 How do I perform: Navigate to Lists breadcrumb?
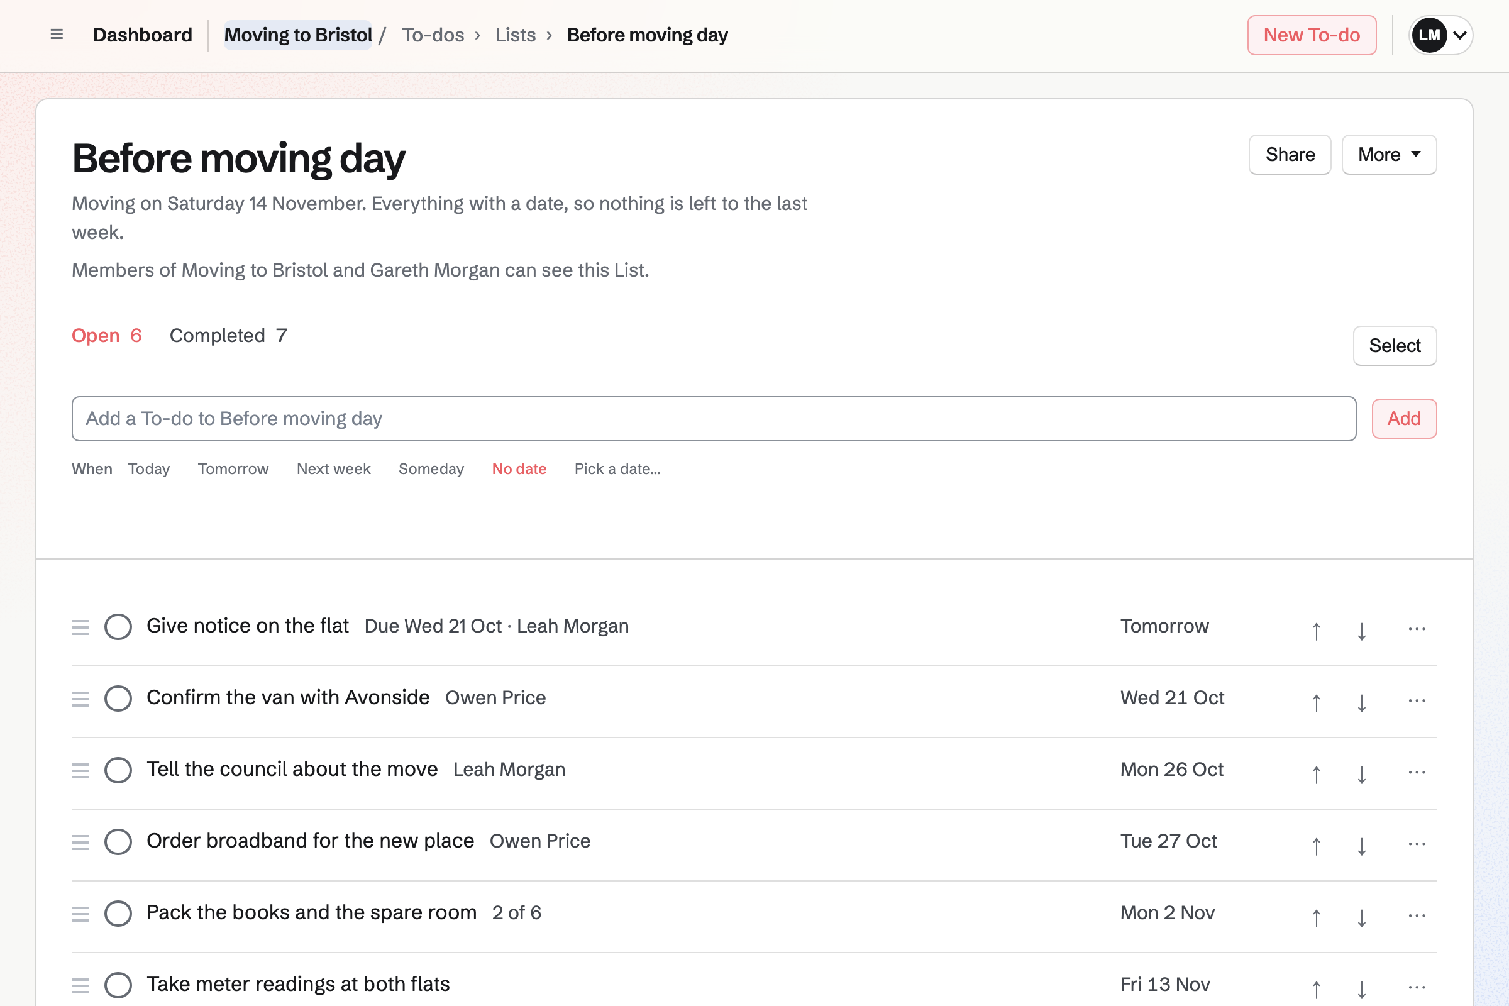pos(515,35)
